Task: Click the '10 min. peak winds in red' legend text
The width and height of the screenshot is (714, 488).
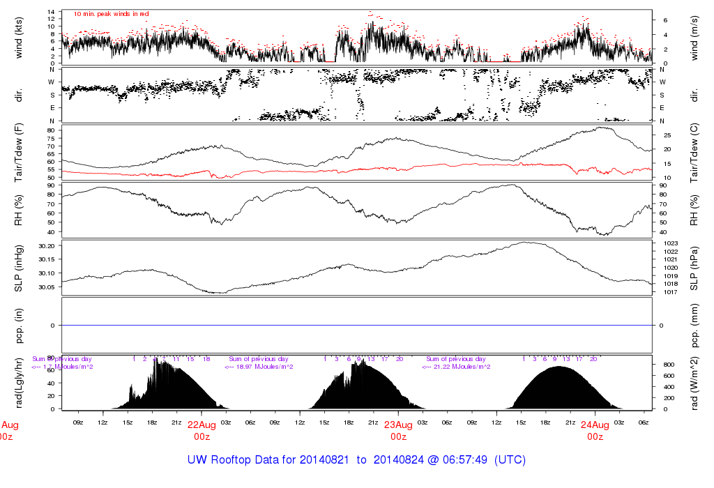Action: 111,14
